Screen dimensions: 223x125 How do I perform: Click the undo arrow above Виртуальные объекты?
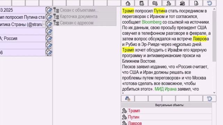click(209, 99)
